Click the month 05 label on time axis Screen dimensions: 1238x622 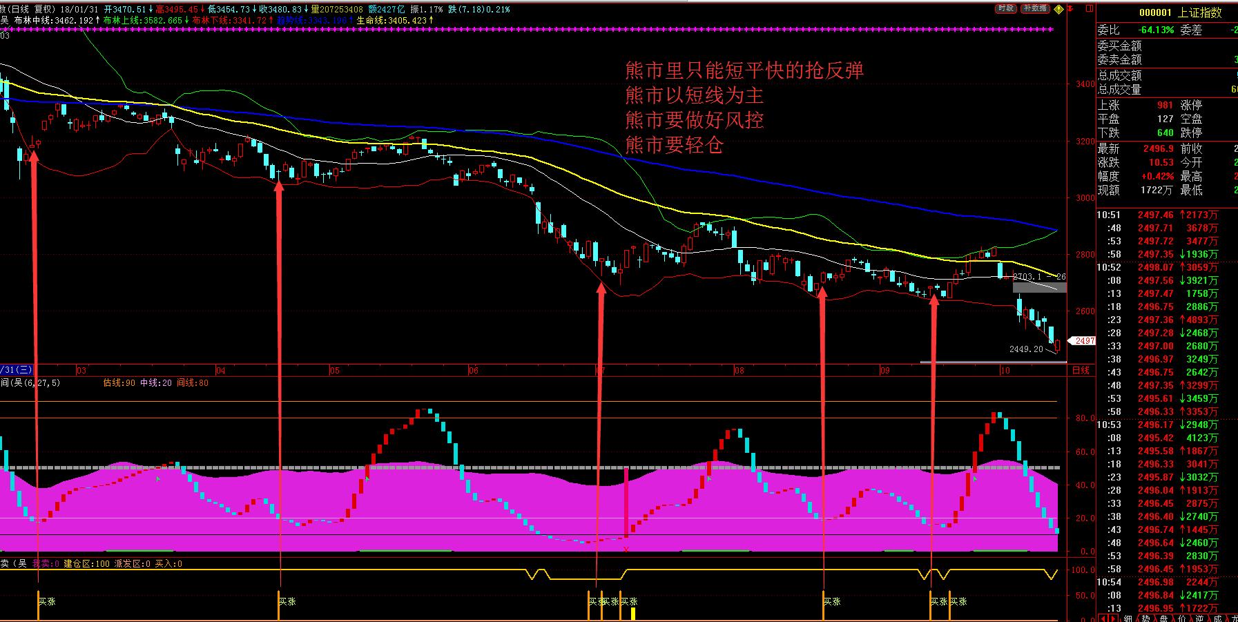335,371
